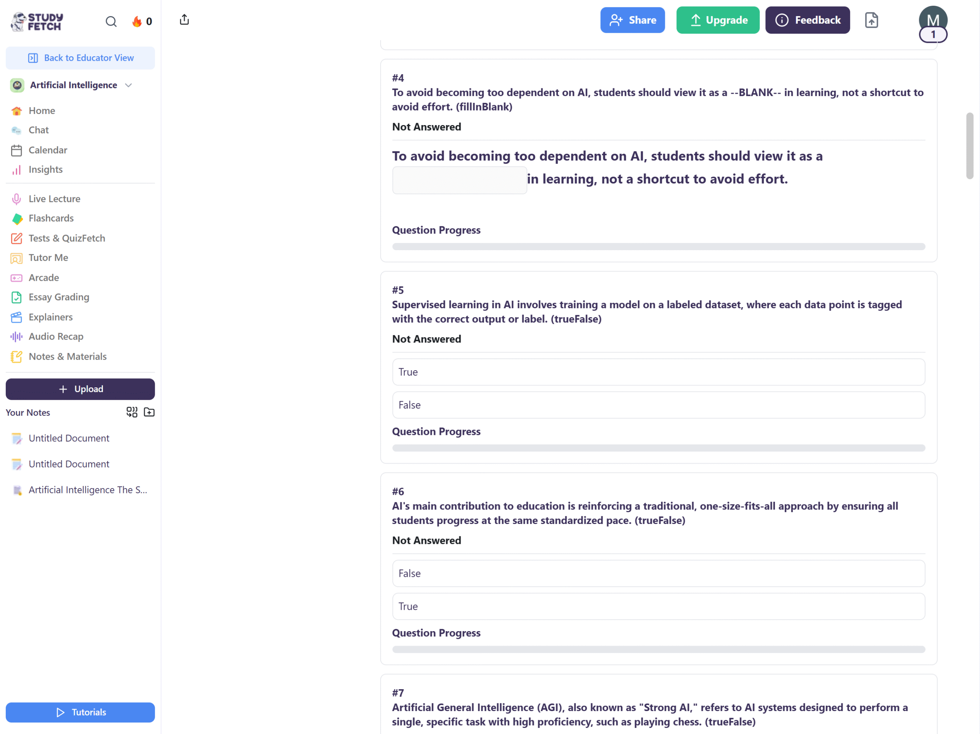Open Flashcards from the sidebar
This screenshot has width=980, height=734.
point(51,218)
